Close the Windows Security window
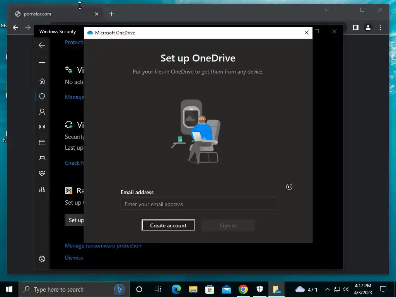396x297 pixels. pyautogui.click(x=335, y=31)
